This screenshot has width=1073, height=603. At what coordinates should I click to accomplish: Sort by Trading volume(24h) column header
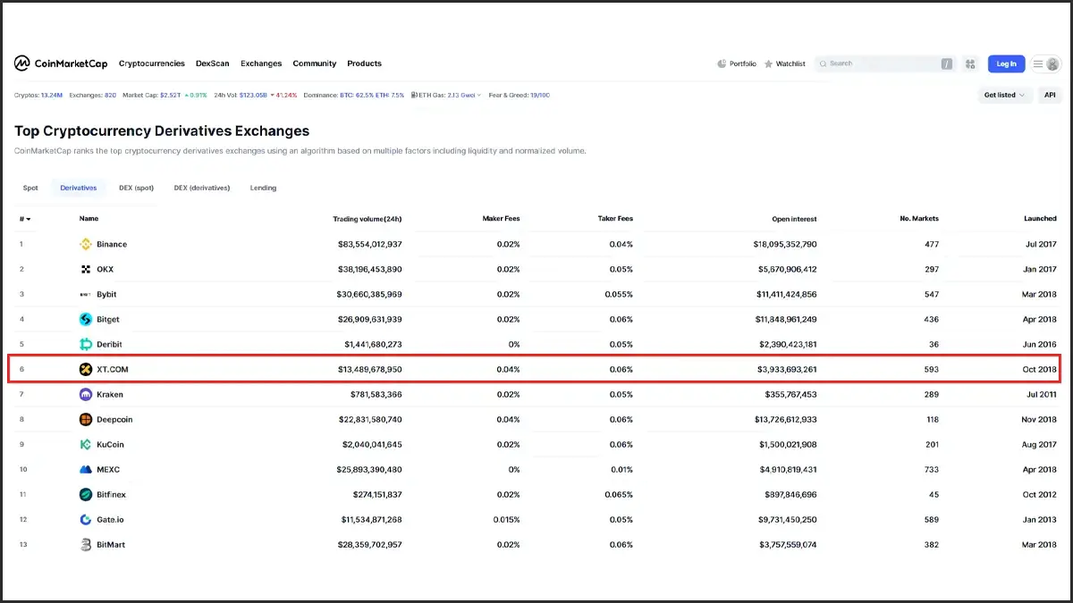pyautogui.click(x=368, y=219)
